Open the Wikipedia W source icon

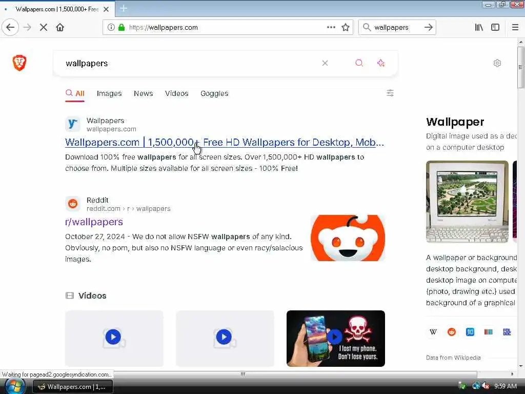coord(433,332)
